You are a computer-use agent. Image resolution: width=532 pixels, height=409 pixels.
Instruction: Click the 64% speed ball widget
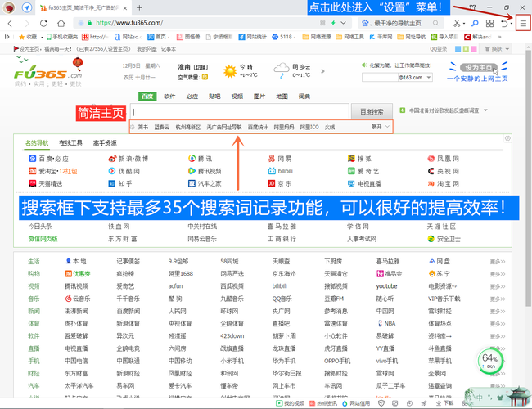[x=490, y=362]
